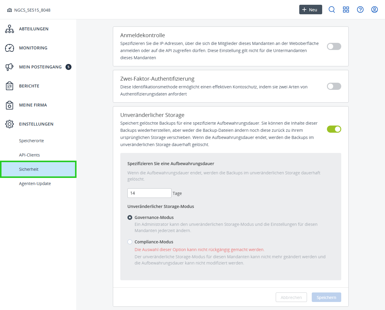Viewport: 385px width, 310px height.
Task: Open the Agenten-Update settings page
Action: pyautogui.click(x=35, y=184)
